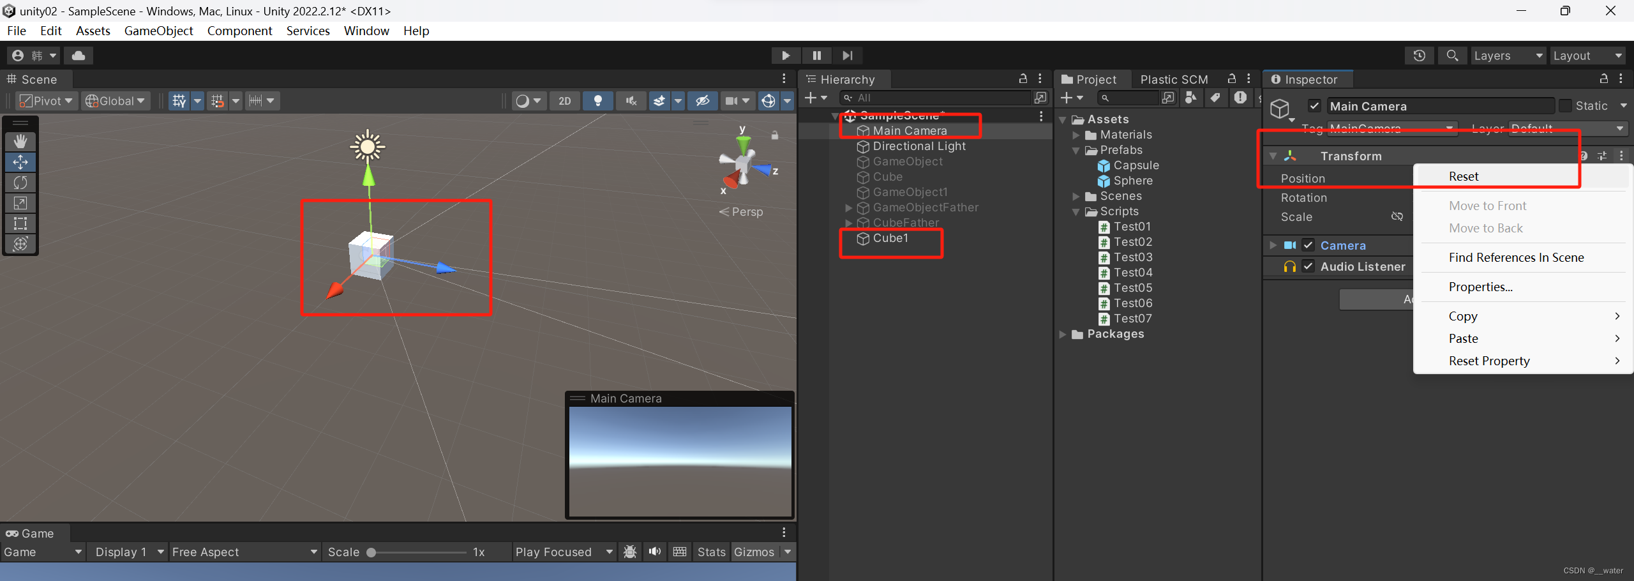Select the Hand tool in the Scene toolbar
This screenshot has height=581, width=1634.
coord(20,140)
